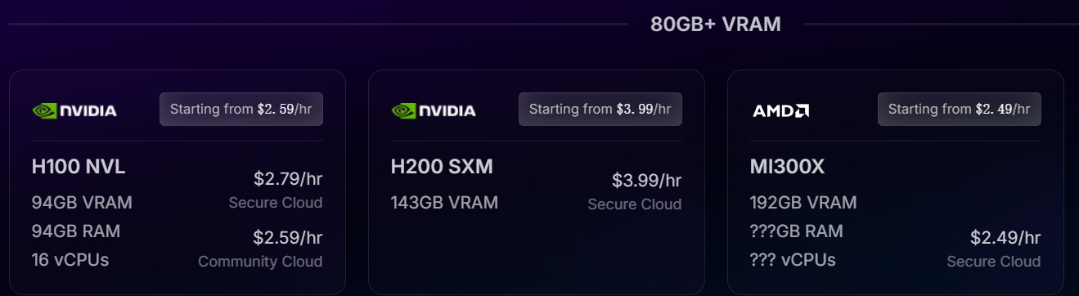This screenshot has width=1079, height=296.
Task: Click the 94GB VRAM spec text
Action: (82, 202)
